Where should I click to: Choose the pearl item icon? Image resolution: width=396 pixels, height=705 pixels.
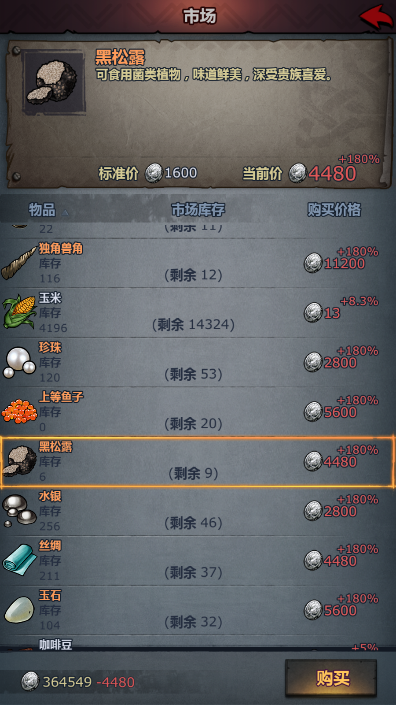click(19, 362)
